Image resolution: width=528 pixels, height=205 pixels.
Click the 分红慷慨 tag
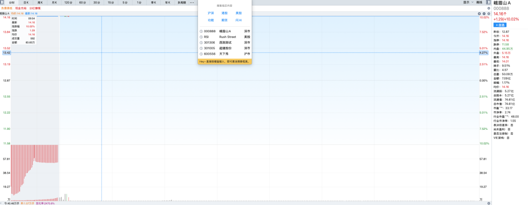click(x=35, y=8)
